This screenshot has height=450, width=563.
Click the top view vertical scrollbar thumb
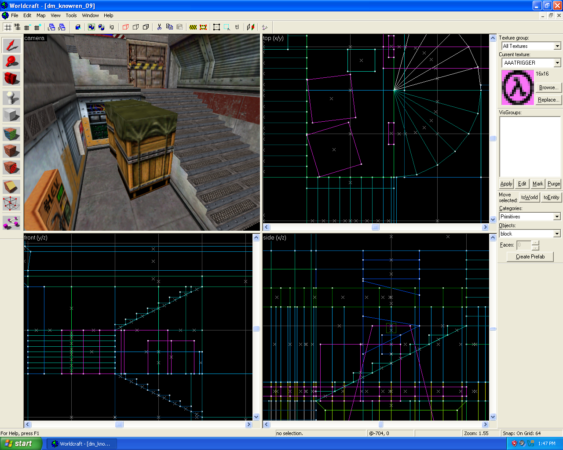pos(493,138)
